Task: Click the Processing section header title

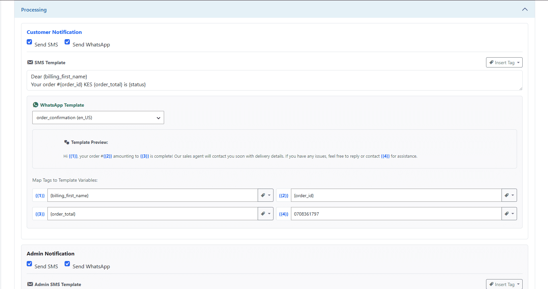Action: click(34, 10)
